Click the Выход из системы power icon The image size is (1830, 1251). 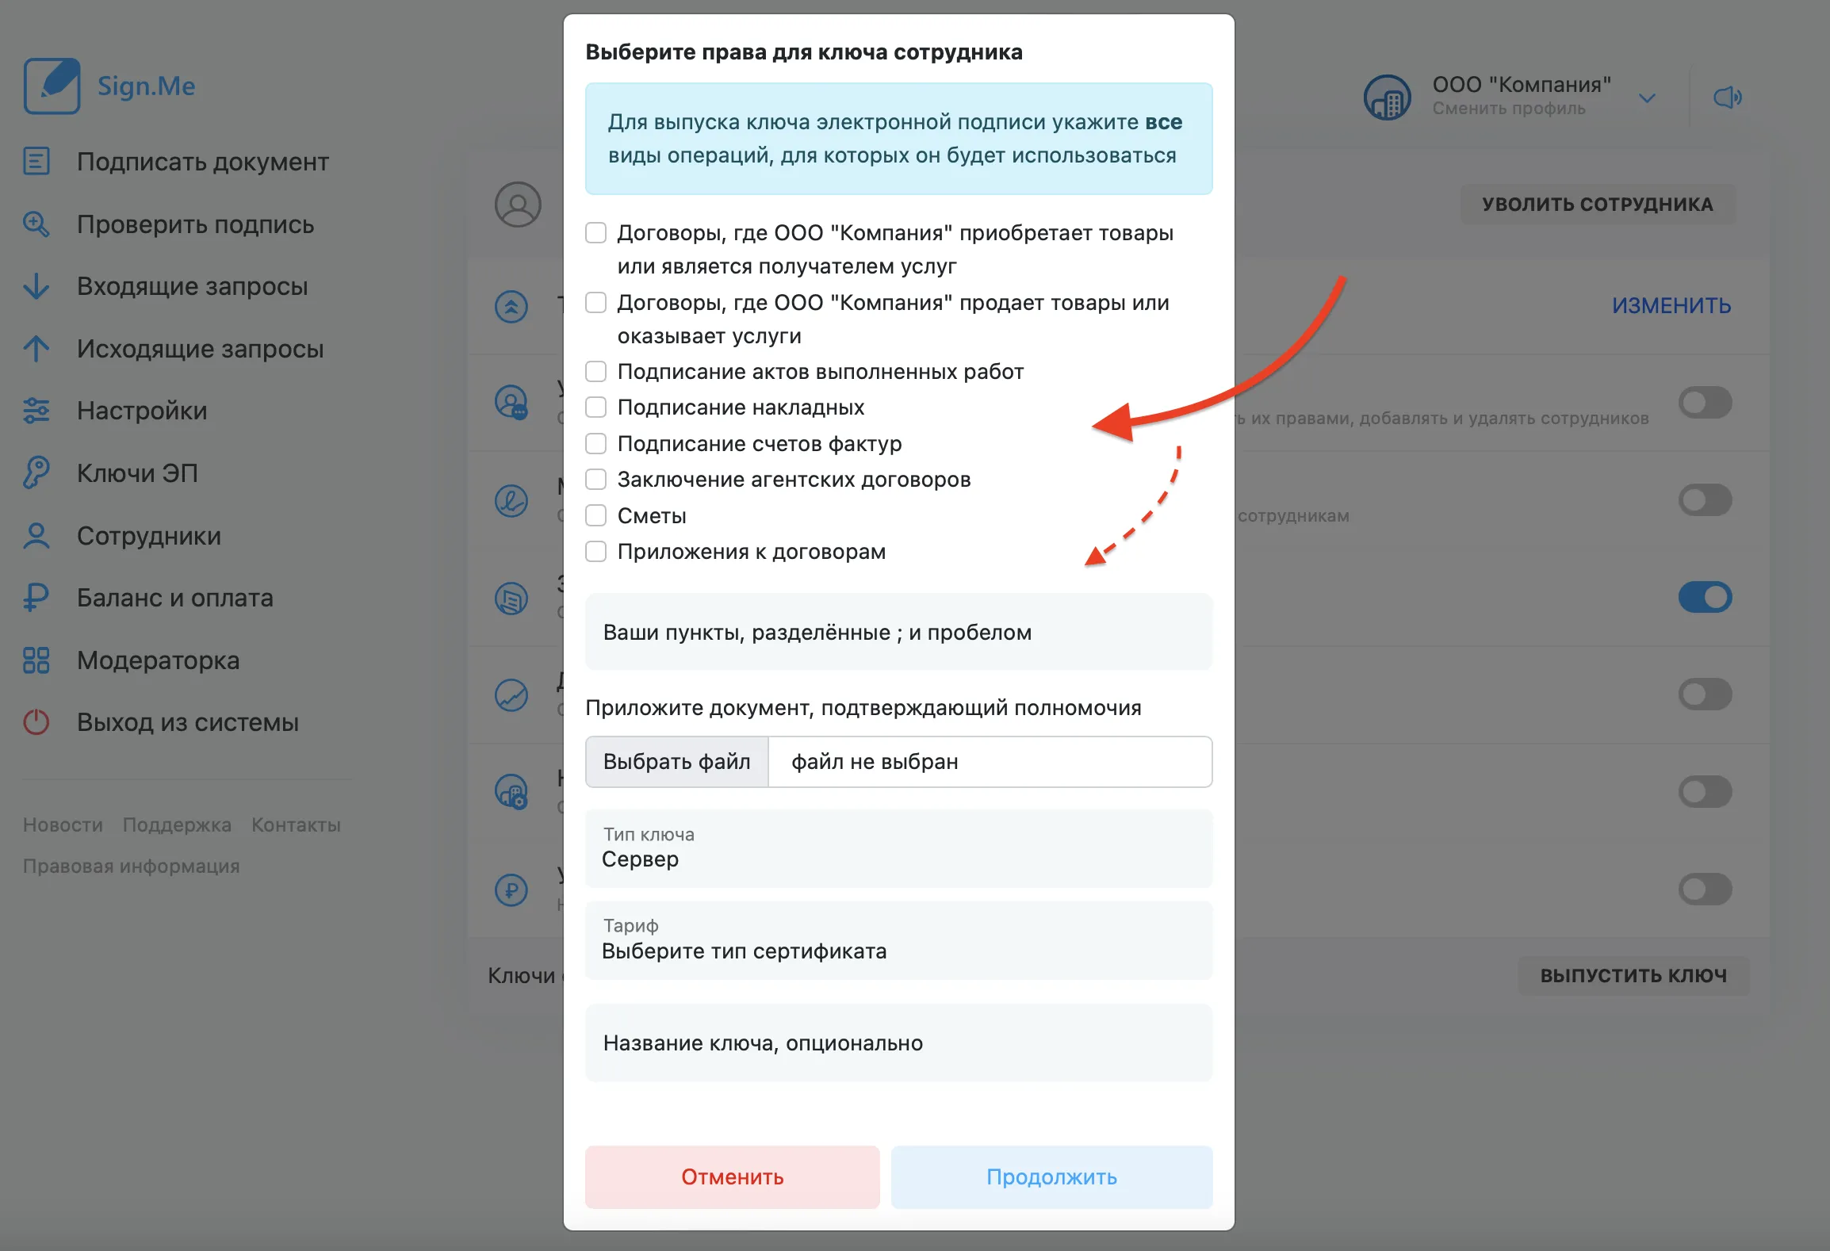tap(36, 721)
